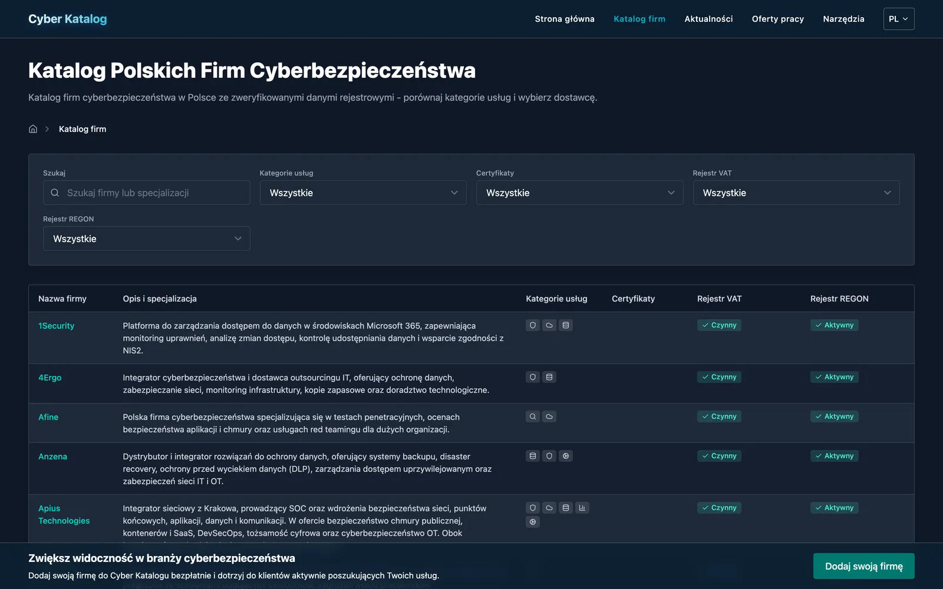Click the Czynny badge in 4Ergo row
The width and height of the screenshot is (943, 589).
[719, 377]
